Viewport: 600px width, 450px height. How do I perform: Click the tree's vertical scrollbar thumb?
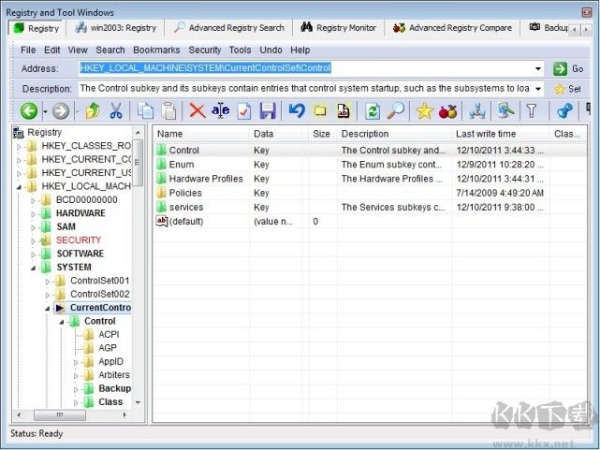139,163
